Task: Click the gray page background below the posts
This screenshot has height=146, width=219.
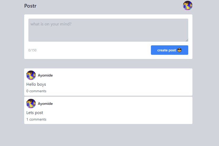Action: pyautogui.click(x=108, y=135)
